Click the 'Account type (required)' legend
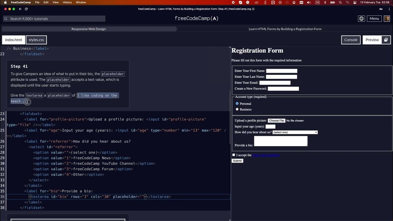 251,97
